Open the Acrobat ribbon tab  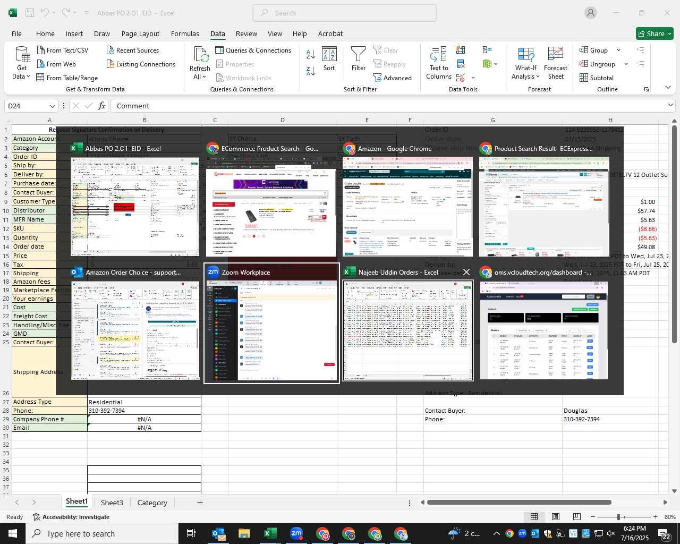click(330, 33)
